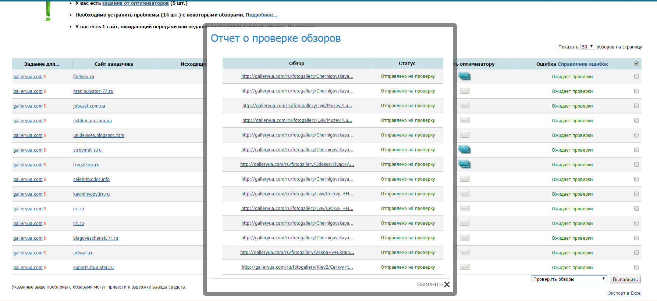
Task: Open the experts.tourister.ru customer site link
Action: point(93,268)
